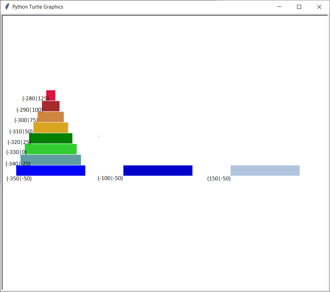The image size is (330, 292).
Task: Click the teal gray rectangle
Action: pos(51,160)
